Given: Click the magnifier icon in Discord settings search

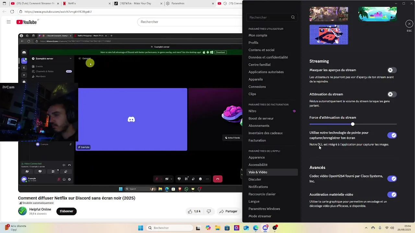Looking at the screenshot, I should (293, 17).
